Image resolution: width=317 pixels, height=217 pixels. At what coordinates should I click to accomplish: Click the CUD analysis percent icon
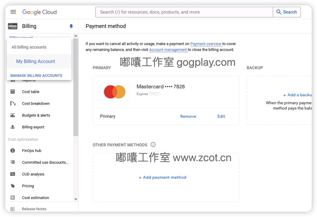click(x=12, y=174)
